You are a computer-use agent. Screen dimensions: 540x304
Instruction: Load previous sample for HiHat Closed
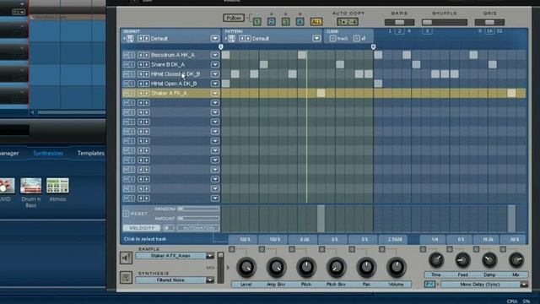point(141,74)
